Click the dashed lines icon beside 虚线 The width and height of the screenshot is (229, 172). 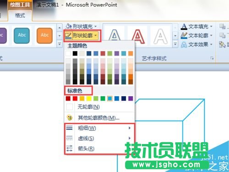(69, 138)
